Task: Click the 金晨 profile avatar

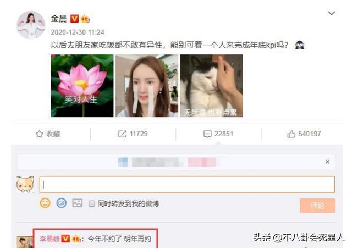Action: point(31,25)
